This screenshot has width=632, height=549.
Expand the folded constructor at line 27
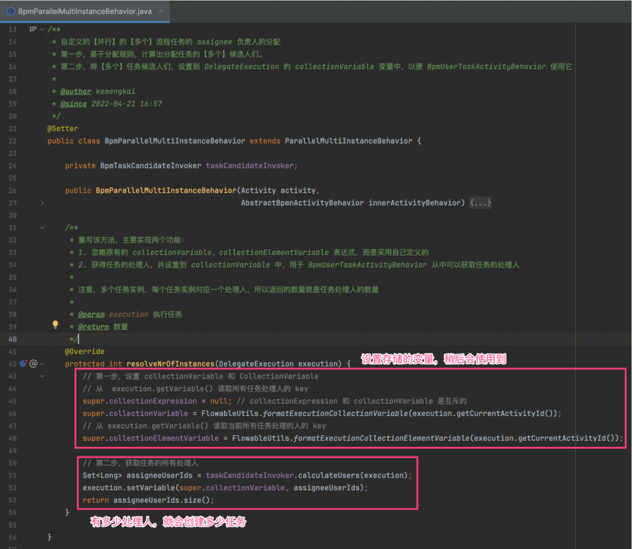(x=42, y=203)
